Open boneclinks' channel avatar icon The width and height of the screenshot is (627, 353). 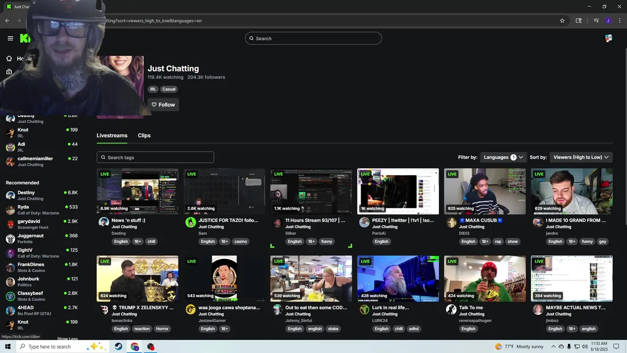coord(103,309)
